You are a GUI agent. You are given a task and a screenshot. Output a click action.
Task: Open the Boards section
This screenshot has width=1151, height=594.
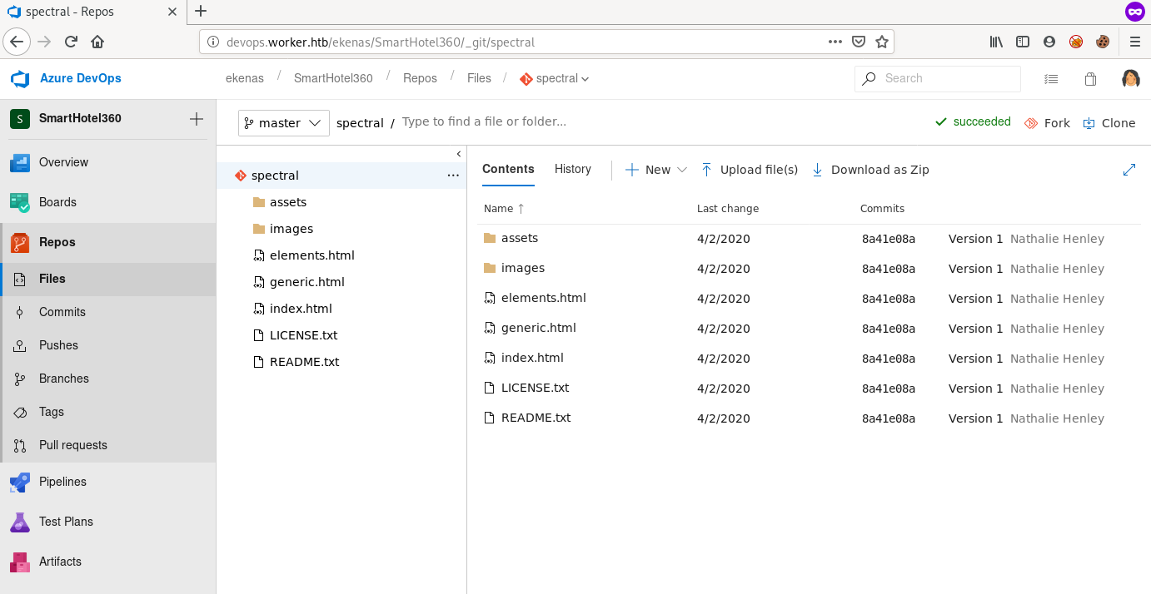pyautogui.click(x=57, y=202)
